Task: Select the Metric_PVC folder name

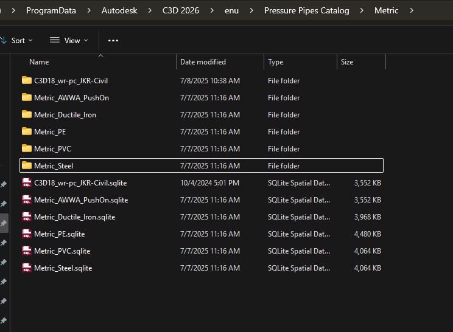Action: pyautogui.click(x=52, y=149)
